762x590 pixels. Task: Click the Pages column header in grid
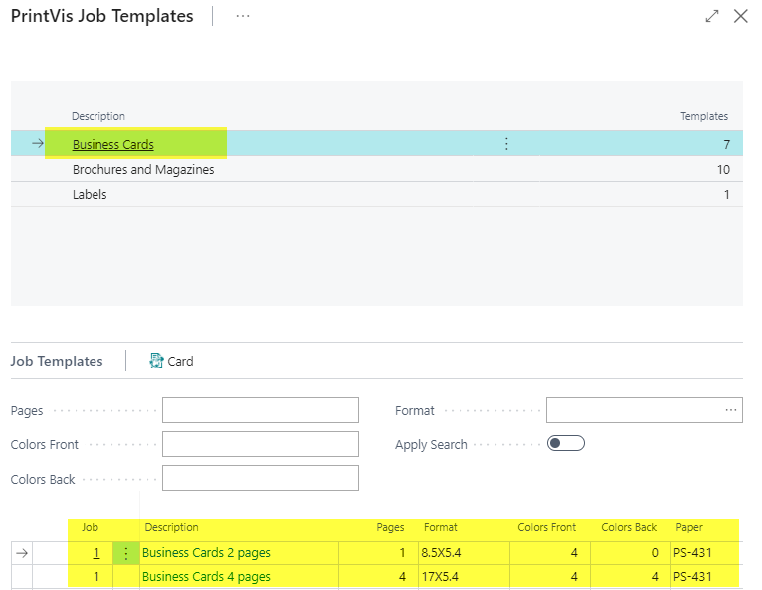pyautogui.click(x=390, y=527)
